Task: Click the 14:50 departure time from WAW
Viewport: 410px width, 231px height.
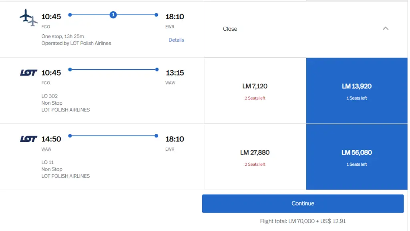Action: click(x=51, y=139)
